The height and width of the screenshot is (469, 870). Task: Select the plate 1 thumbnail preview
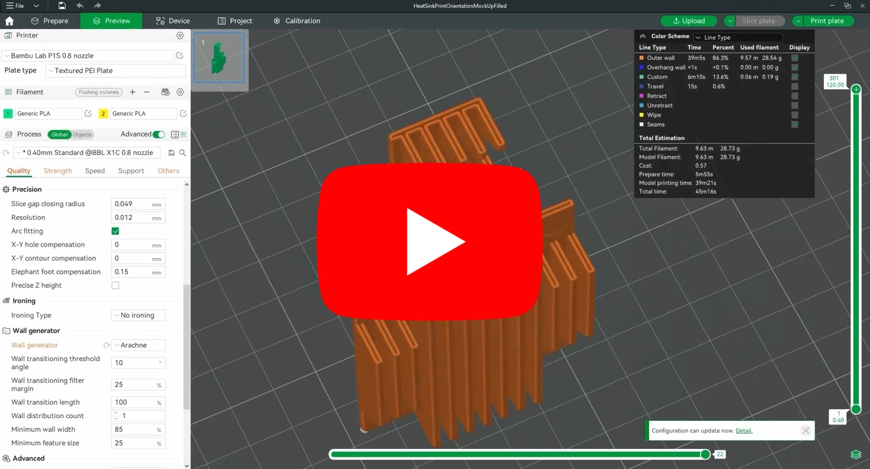pos(220,58)
